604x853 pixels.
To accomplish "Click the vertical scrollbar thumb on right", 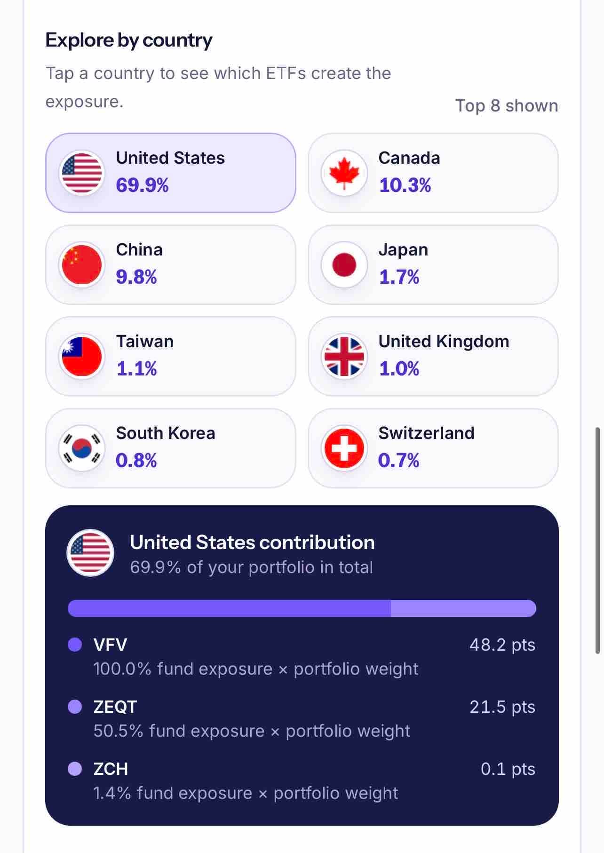I will click(598, 540).
